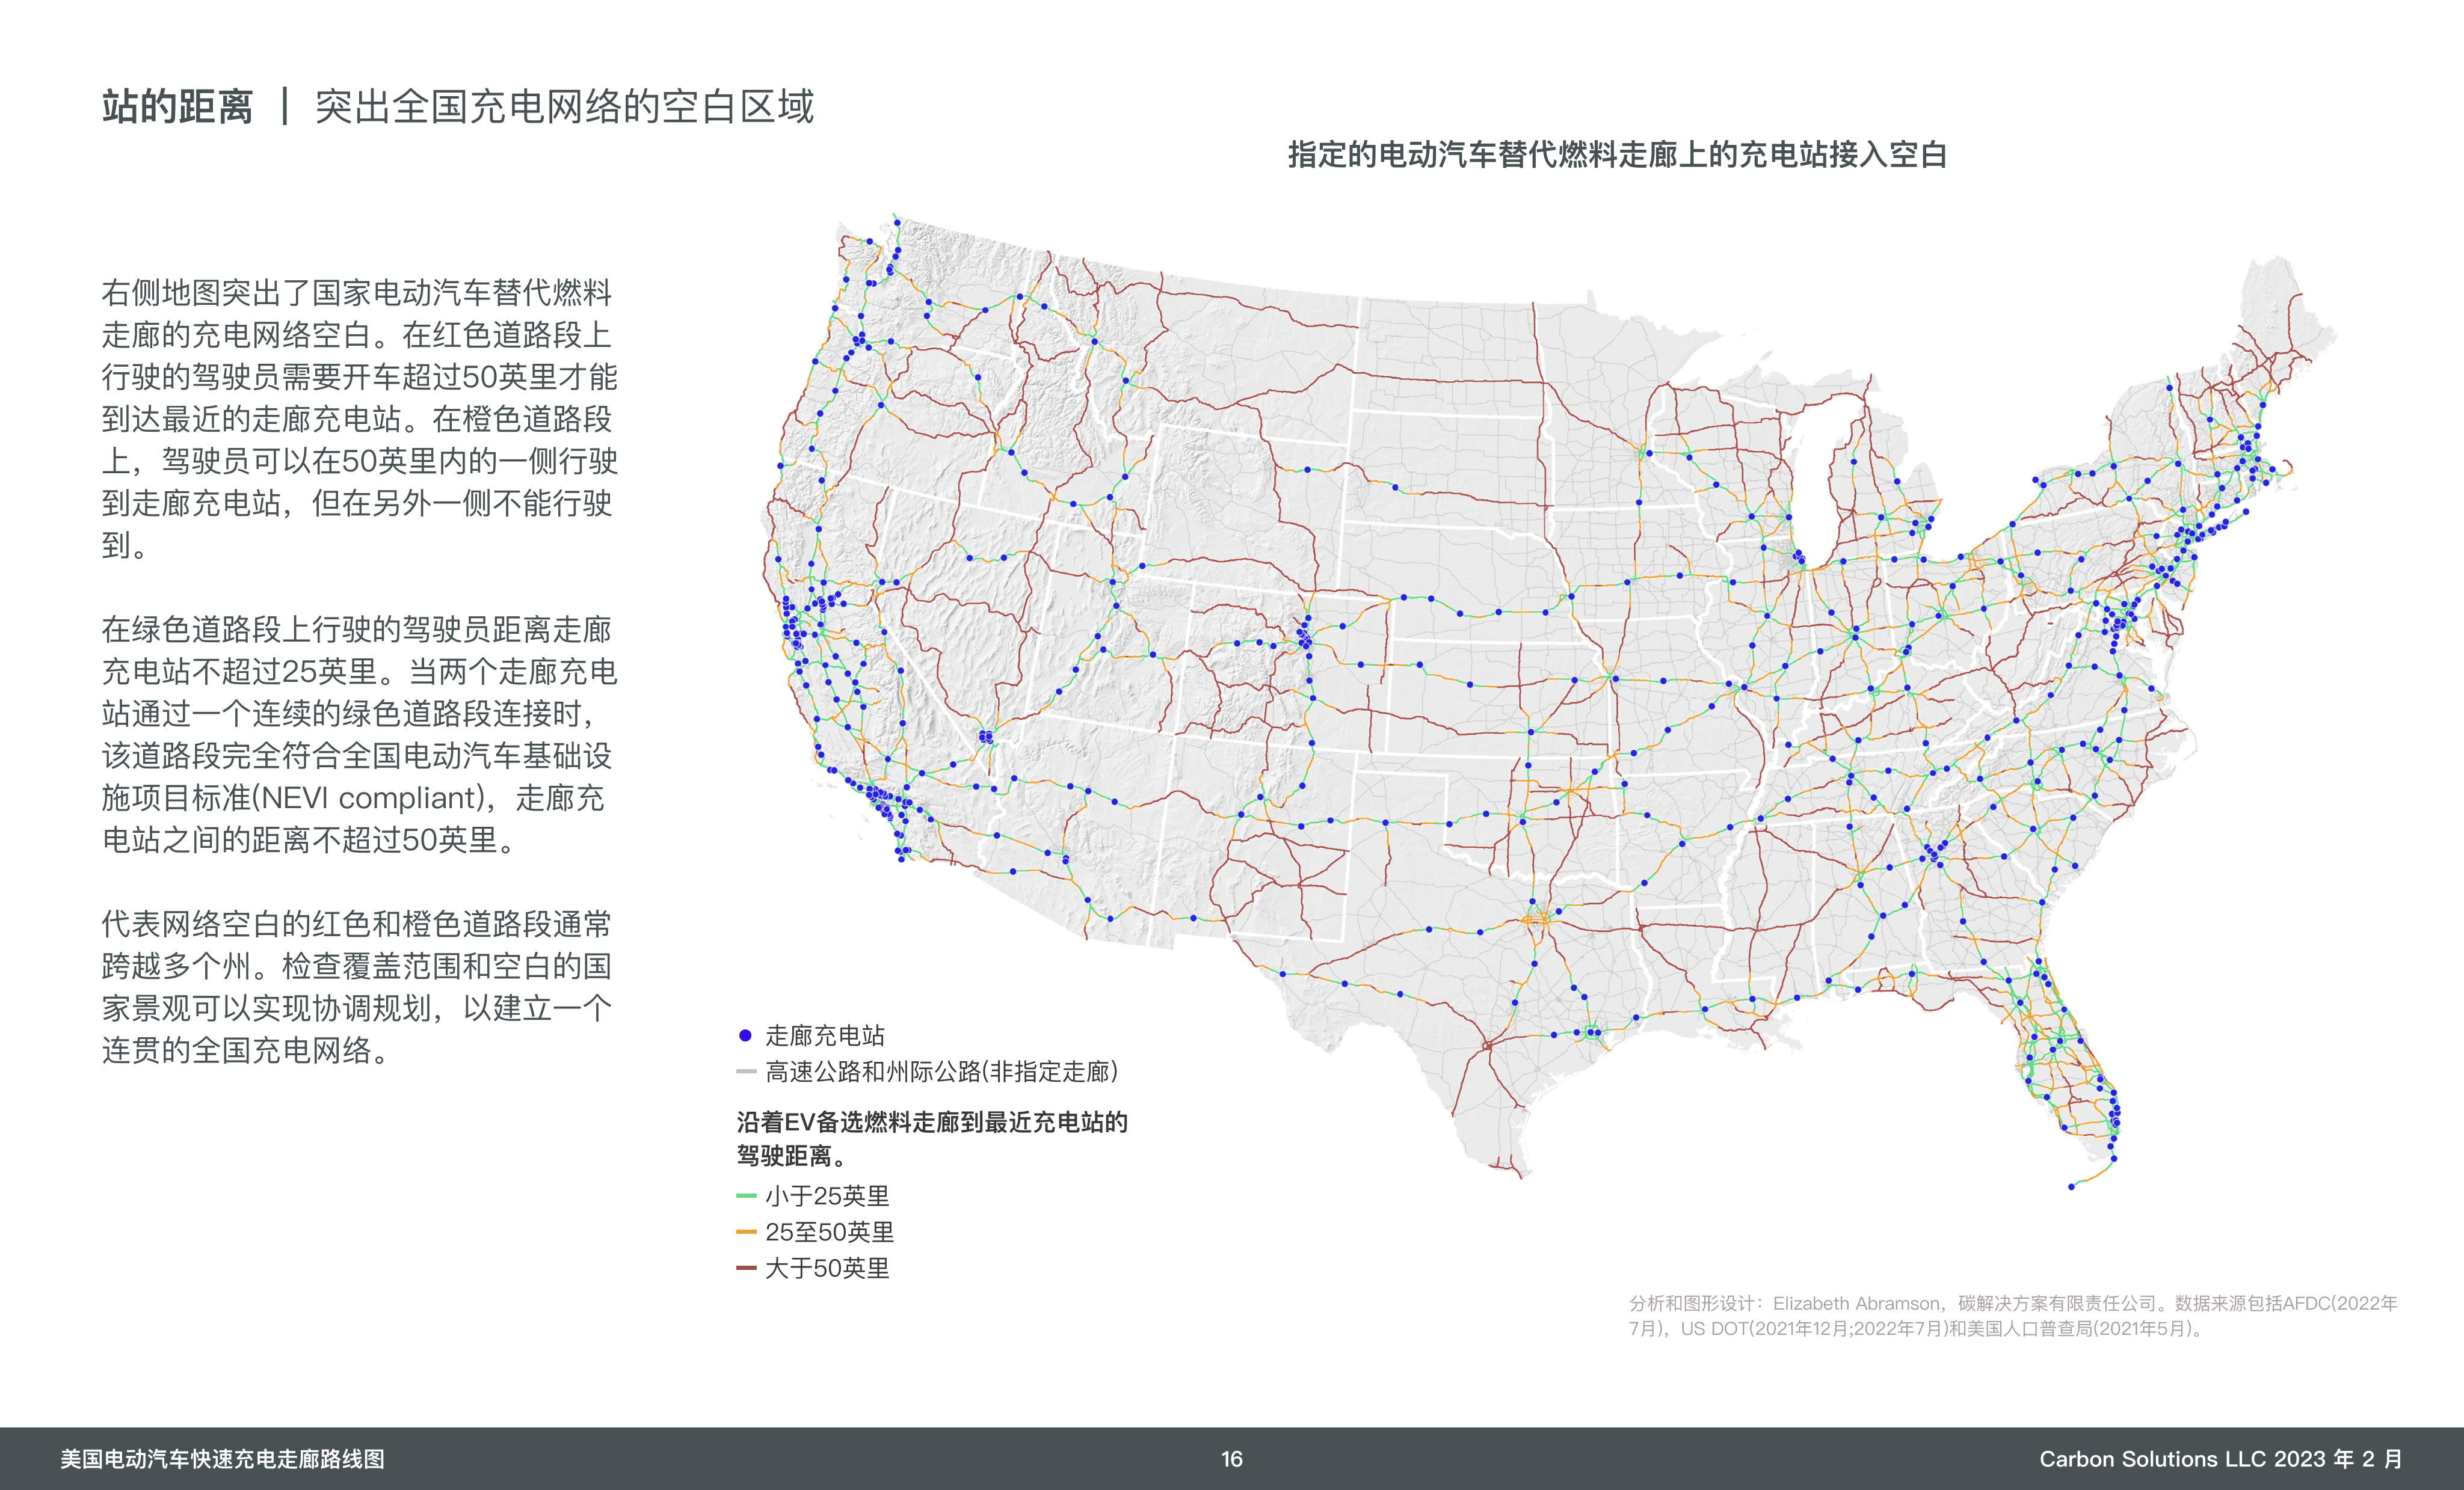The image size is (2464, 1490).
Task: Click the vertical divider bar in the title
Action: [x=285, y=107]
